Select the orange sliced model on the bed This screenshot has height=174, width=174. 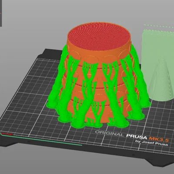pos(99,73)
